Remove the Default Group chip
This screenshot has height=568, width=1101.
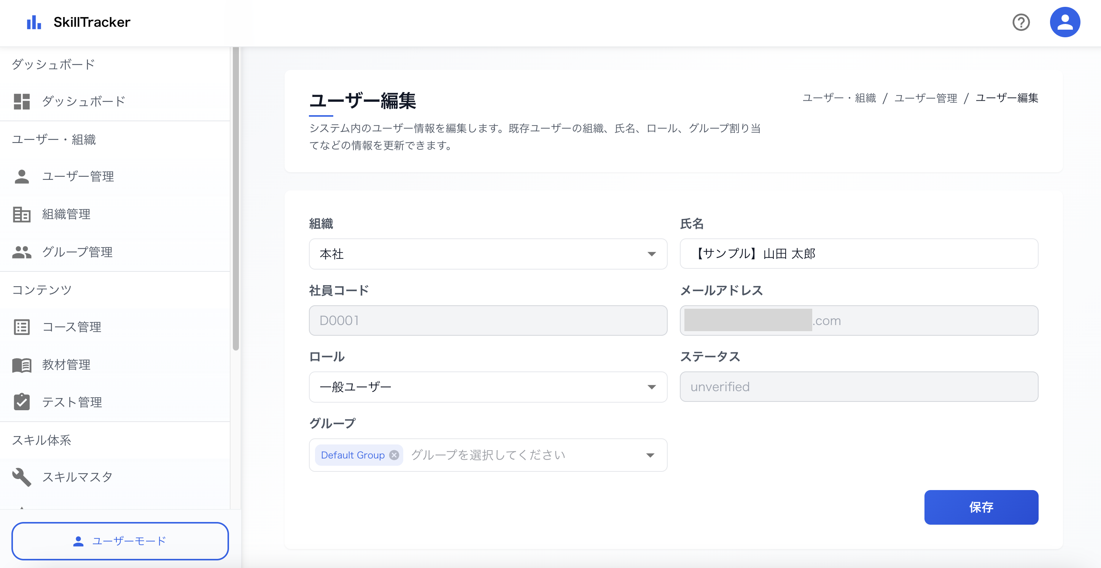coord(394,455)
